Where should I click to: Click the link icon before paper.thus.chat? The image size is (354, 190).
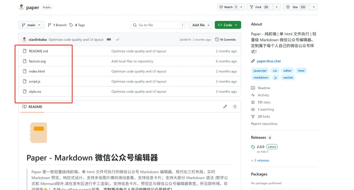click(x=253, y=61)
